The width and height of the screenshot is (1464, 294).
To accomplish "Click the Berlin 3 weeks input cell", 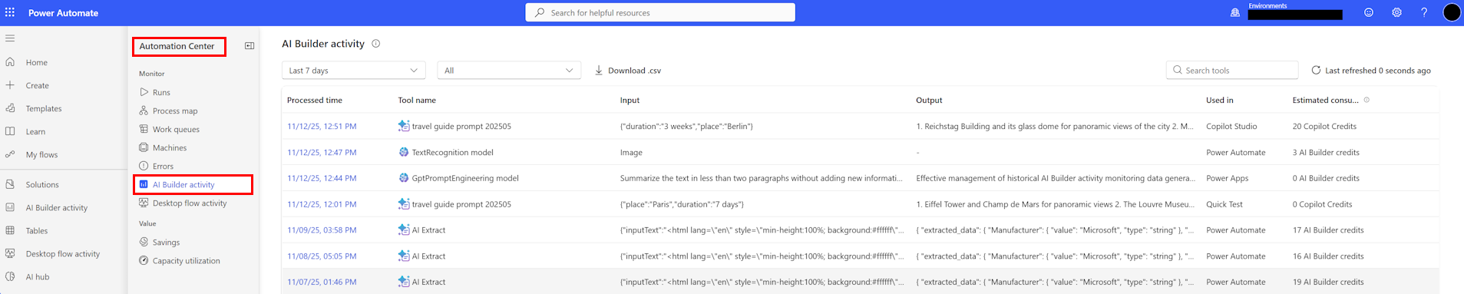I will coord(686,126).
